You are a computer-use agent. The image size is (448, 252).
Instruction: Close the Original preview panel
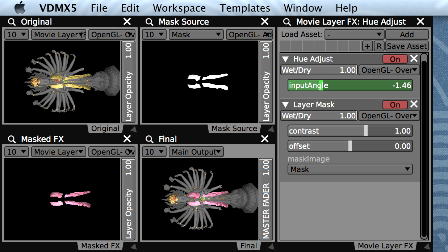coord(127,22)
